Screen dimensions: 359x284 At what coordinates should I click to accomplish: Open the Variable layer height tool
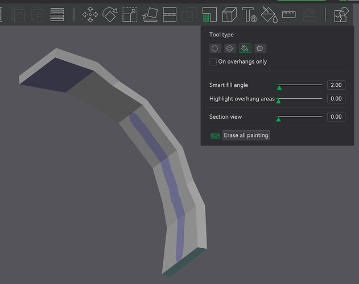pos(57,15)
